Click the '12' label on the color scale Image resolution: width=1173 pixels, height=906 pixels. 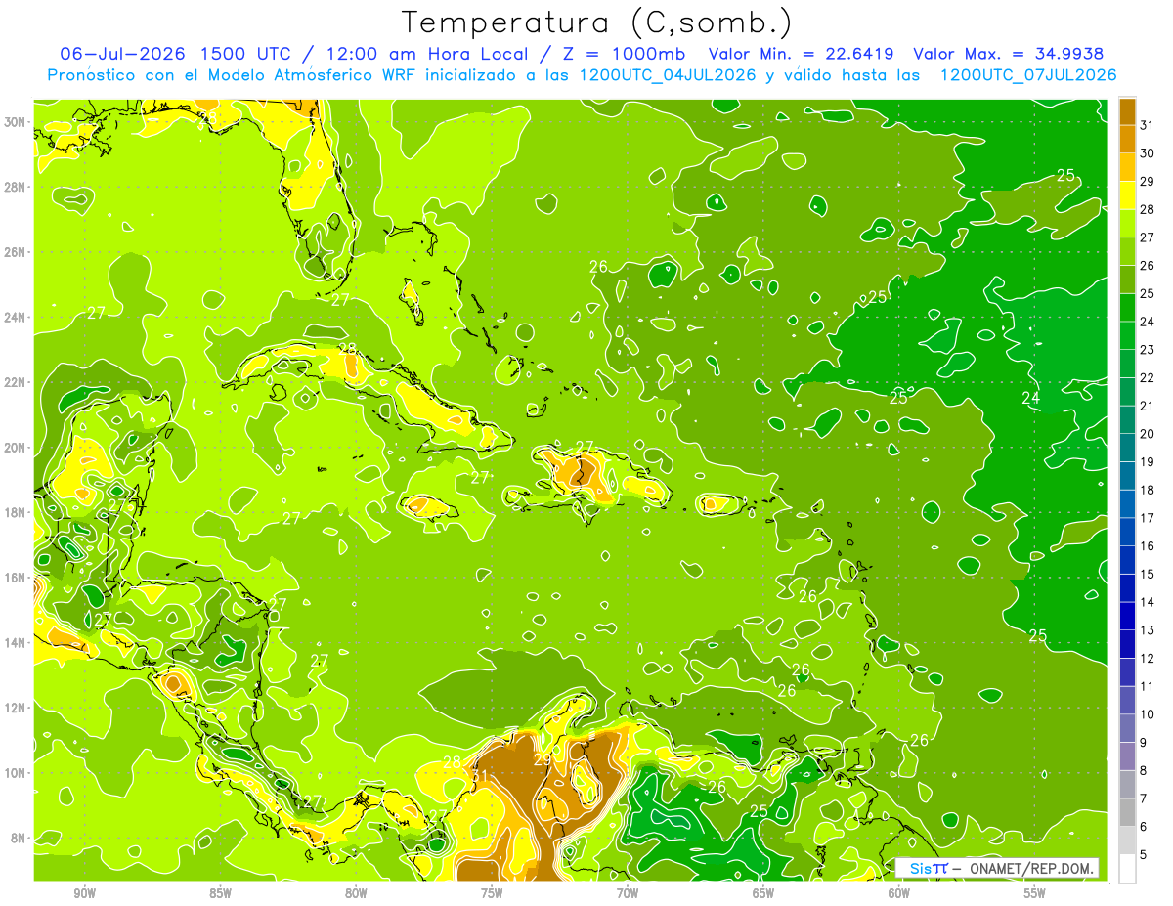click(x=1148, y=658)
